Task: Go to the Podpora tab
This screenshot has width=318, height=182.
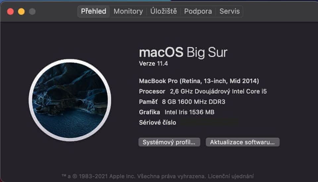Action: [198, 11]
